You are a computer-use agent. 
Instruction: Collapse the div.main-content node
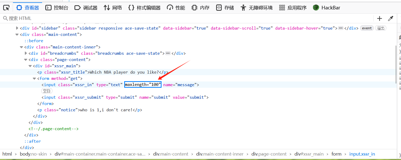[x=17, y=34]
